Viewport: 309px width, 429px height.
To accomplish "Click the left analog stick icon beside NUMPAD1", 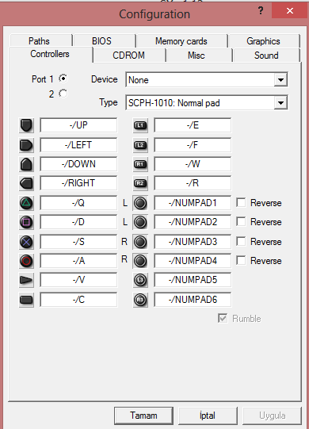I will [x=140, y=203].
